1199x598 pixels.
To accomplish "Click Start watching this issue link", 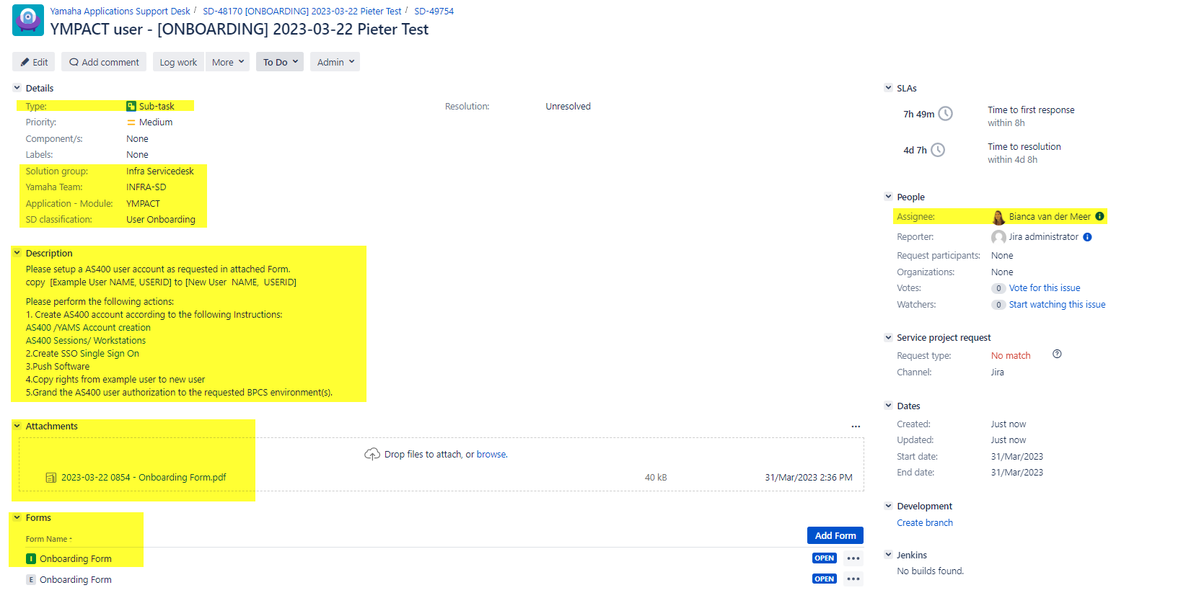I will coord(1057,305).
